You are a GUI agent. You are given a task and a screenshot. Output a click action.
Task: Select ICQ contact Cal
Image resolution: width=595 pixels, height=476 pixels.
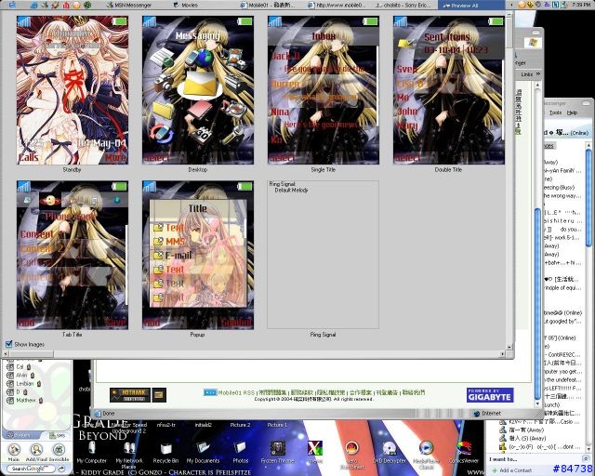point(19,366)
